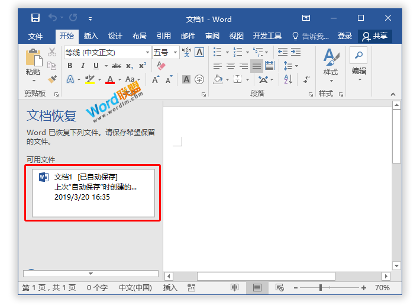Collapse the ribbon with the up chevron
This screenshot has height=308, width=420.
tap(393, 94)
